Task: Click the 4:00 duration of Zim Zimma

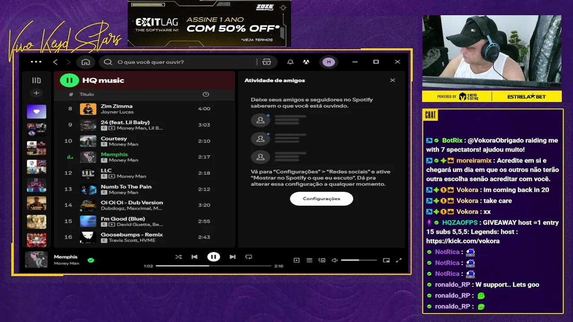Action: pyautogui.click(x=204, y=109)
